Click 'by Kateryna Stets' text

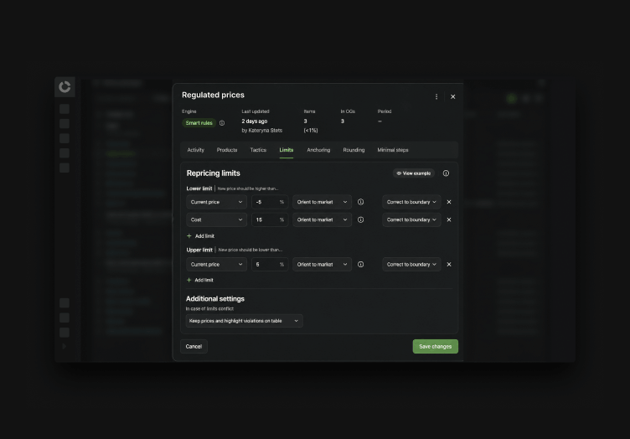click(262, 131)
